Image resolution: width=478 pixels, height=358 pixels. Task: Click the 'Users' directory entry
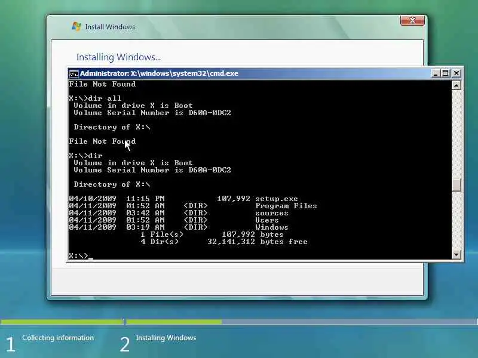267,220
